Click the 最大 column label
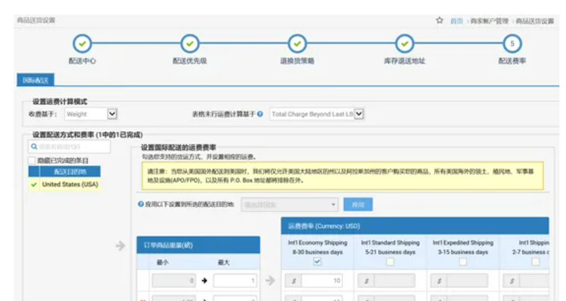The image size is (566, 301). point(223,262)
